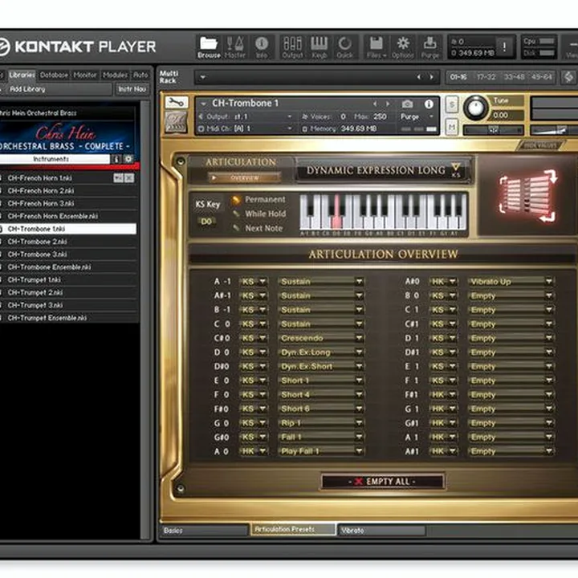Select rack page 01-16
Image resolution: width=578 pixels, height=578 pixels.
pyautogui.click(x=458, y=77)
